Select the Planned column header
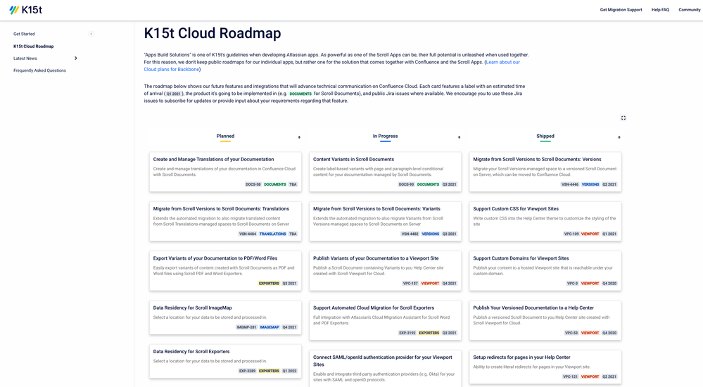 point(225,137)
